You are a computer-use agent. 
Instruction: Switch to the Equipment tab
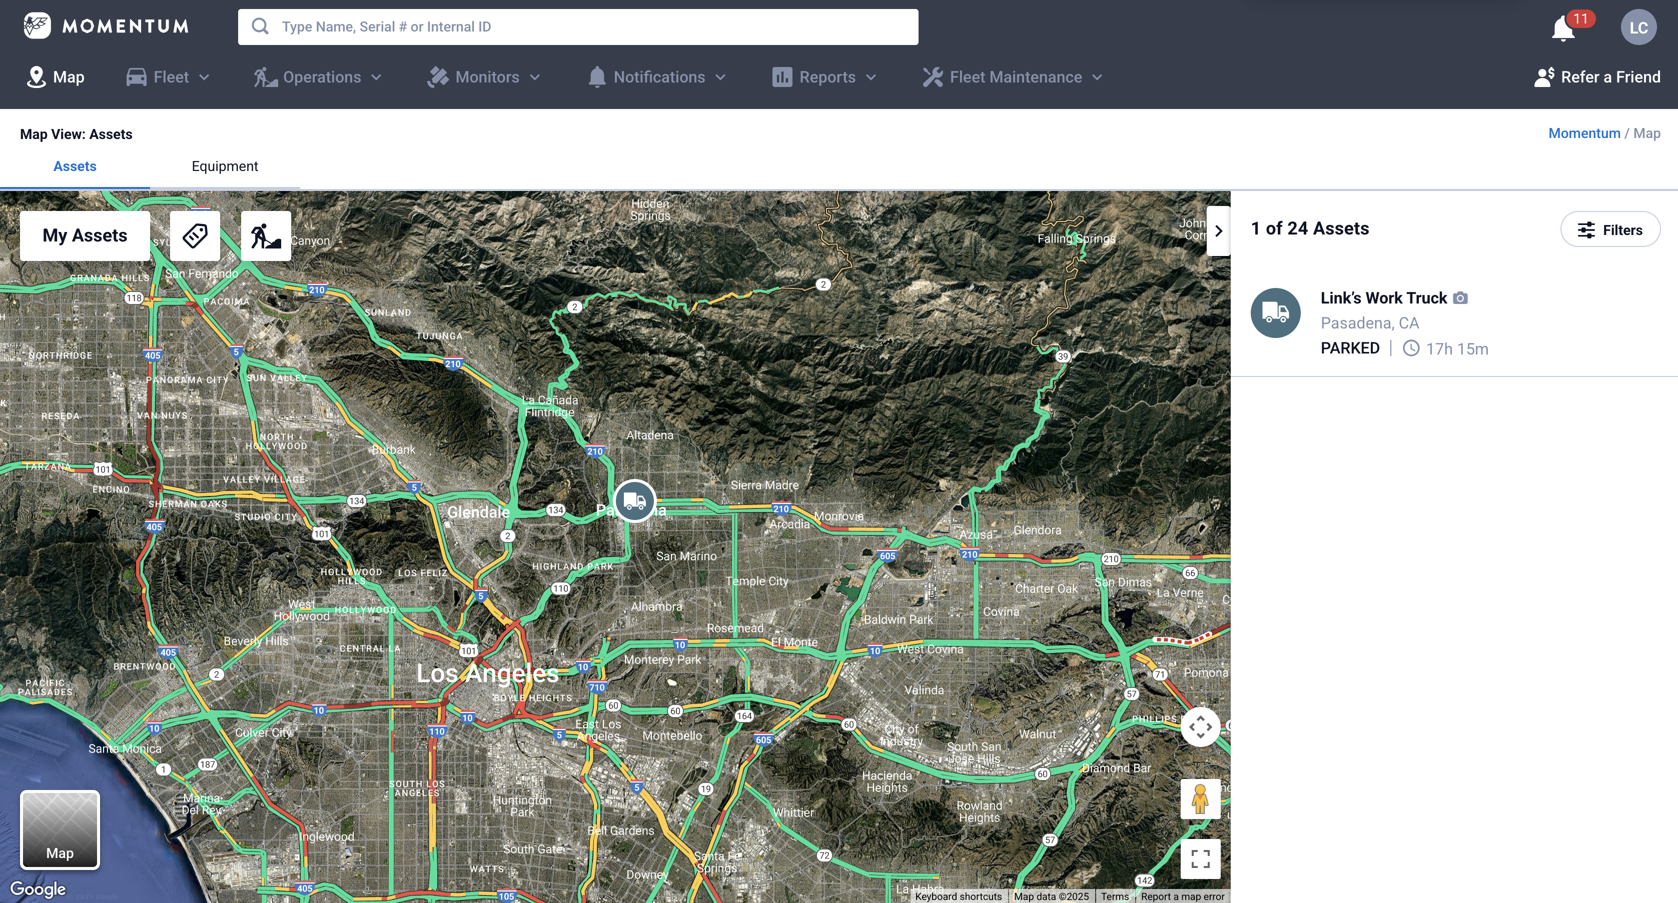pos(225,166)
